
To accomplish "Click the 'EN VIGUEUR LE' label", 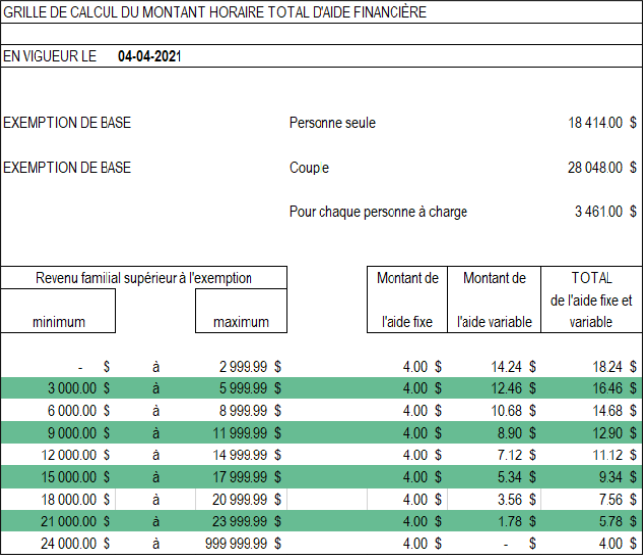I will (49, 56).
